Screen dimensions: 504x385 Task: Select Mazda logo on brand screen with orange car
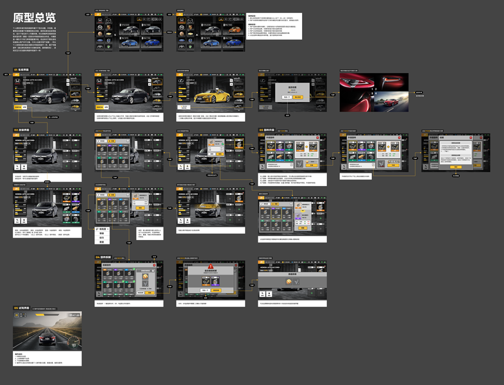click(x=190, y=21)
